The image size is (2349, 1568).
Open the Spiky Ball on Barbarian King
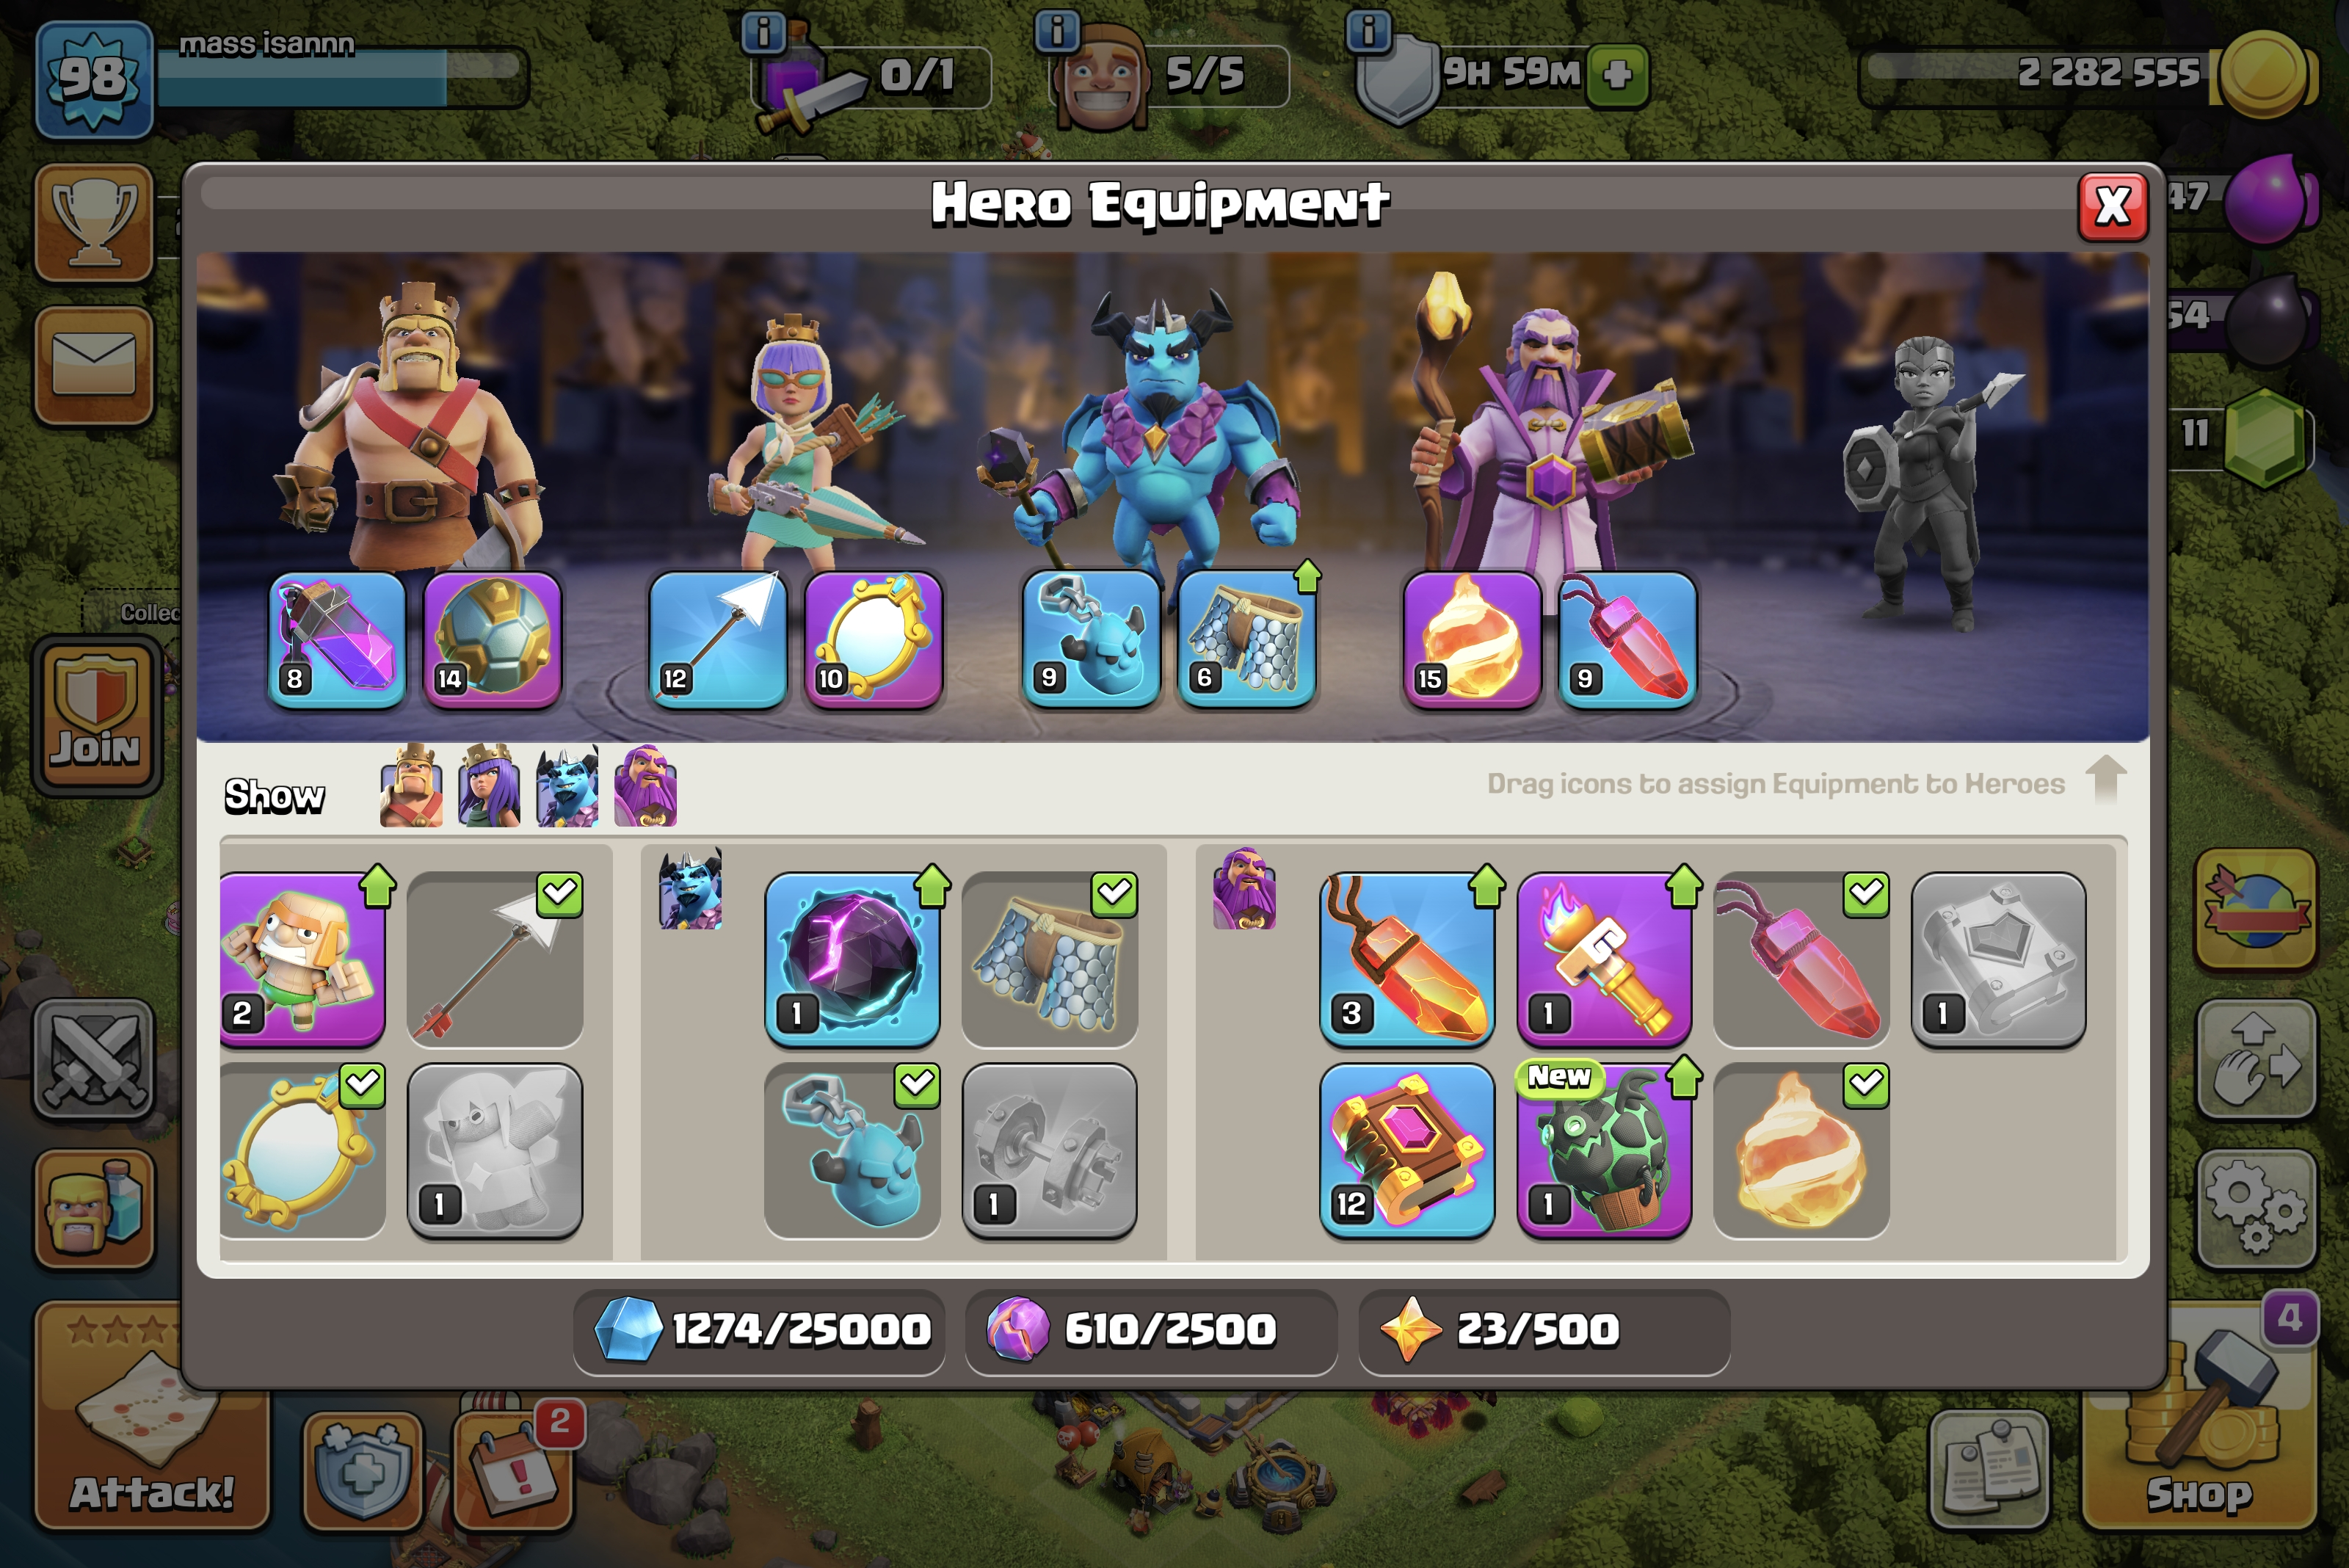(x=492, y=640)
